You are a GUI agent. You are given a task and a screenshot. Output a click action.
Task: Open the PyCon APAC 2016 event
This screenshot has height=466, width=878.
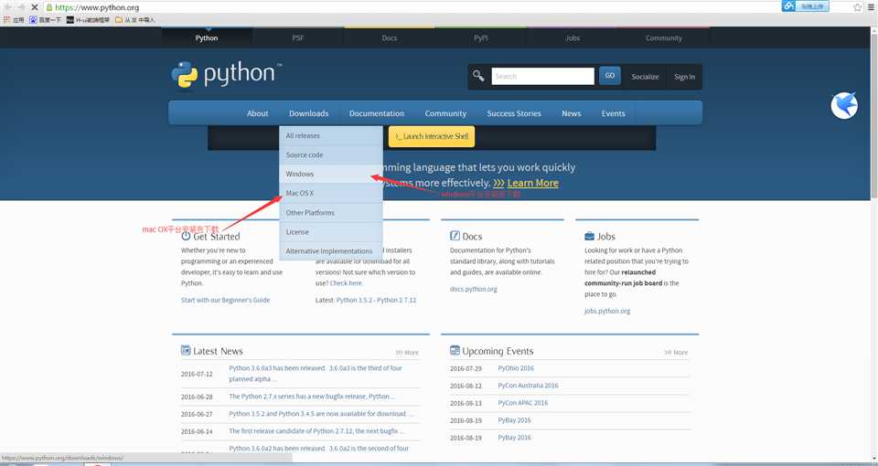click(x=523, y=403)
